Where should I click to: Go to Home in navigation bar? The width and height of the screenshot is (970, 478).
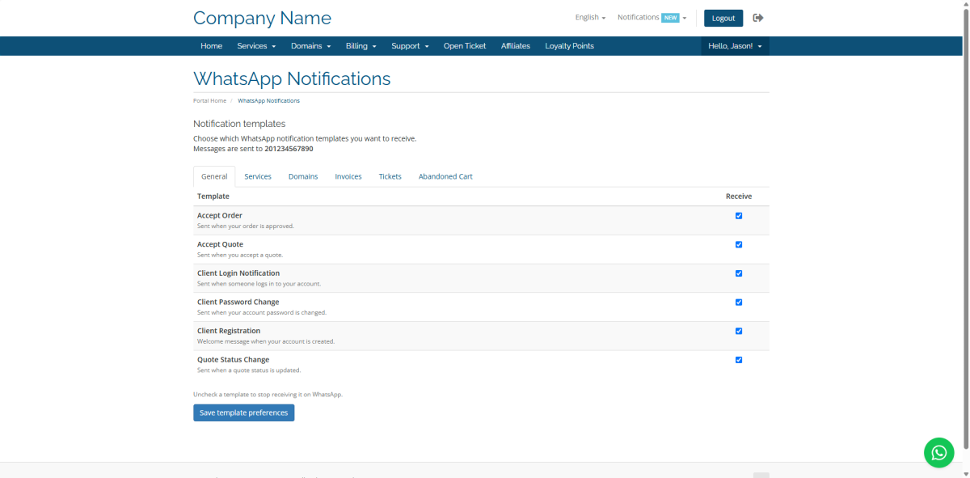(x=212, y=46)
